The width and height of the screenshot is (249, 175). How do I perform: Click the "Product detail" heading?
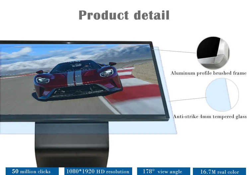124,15
